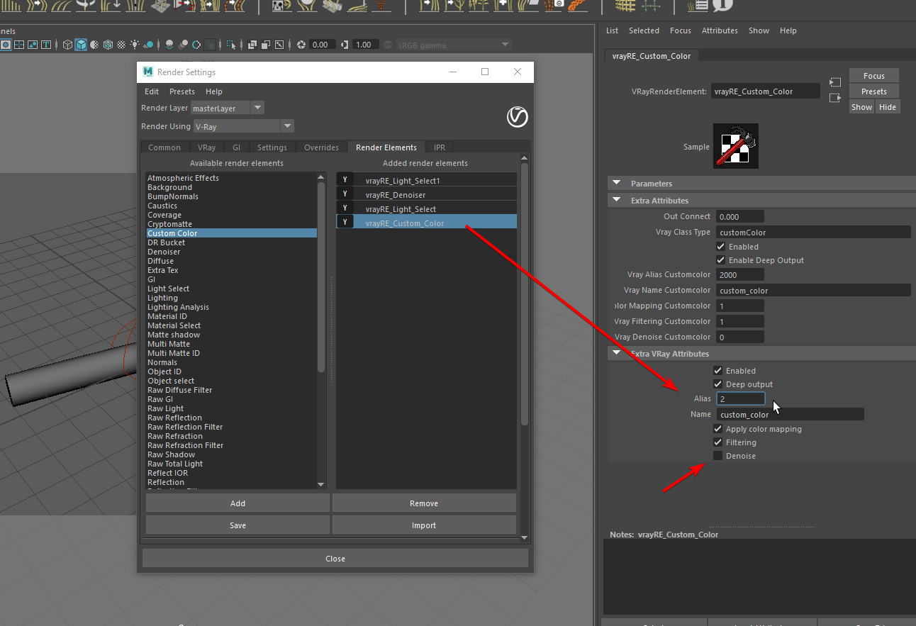Click the Save button in Render Elements

(x=238, y=525)
